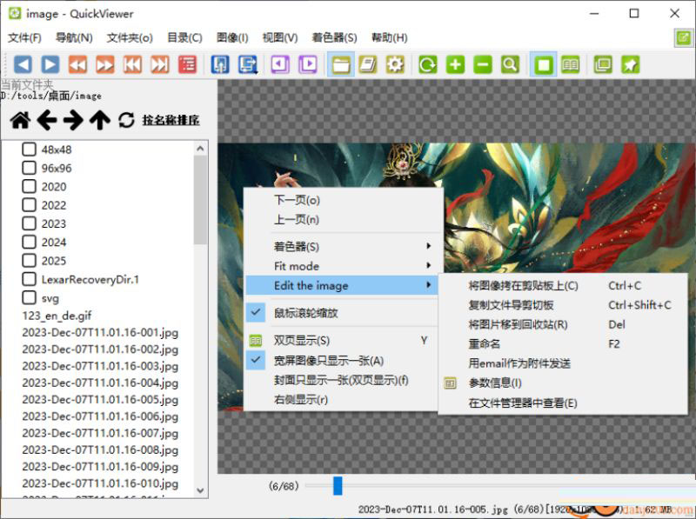Open settings gear toolbar icon

pyautogui.click(x=395, y=64)
